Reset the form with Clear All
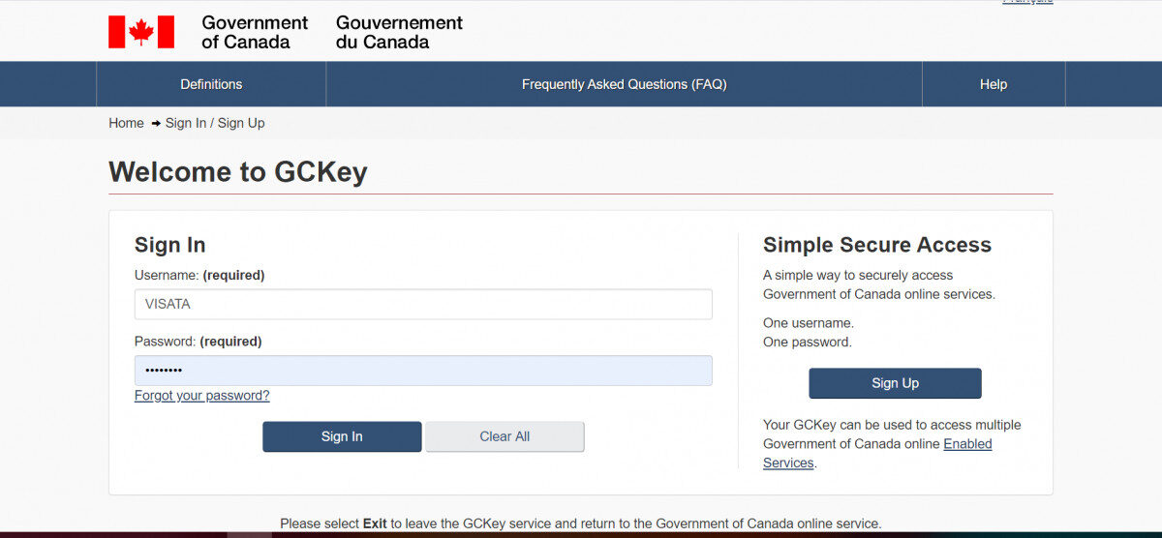1162x538 pixels. click(505, 436)
